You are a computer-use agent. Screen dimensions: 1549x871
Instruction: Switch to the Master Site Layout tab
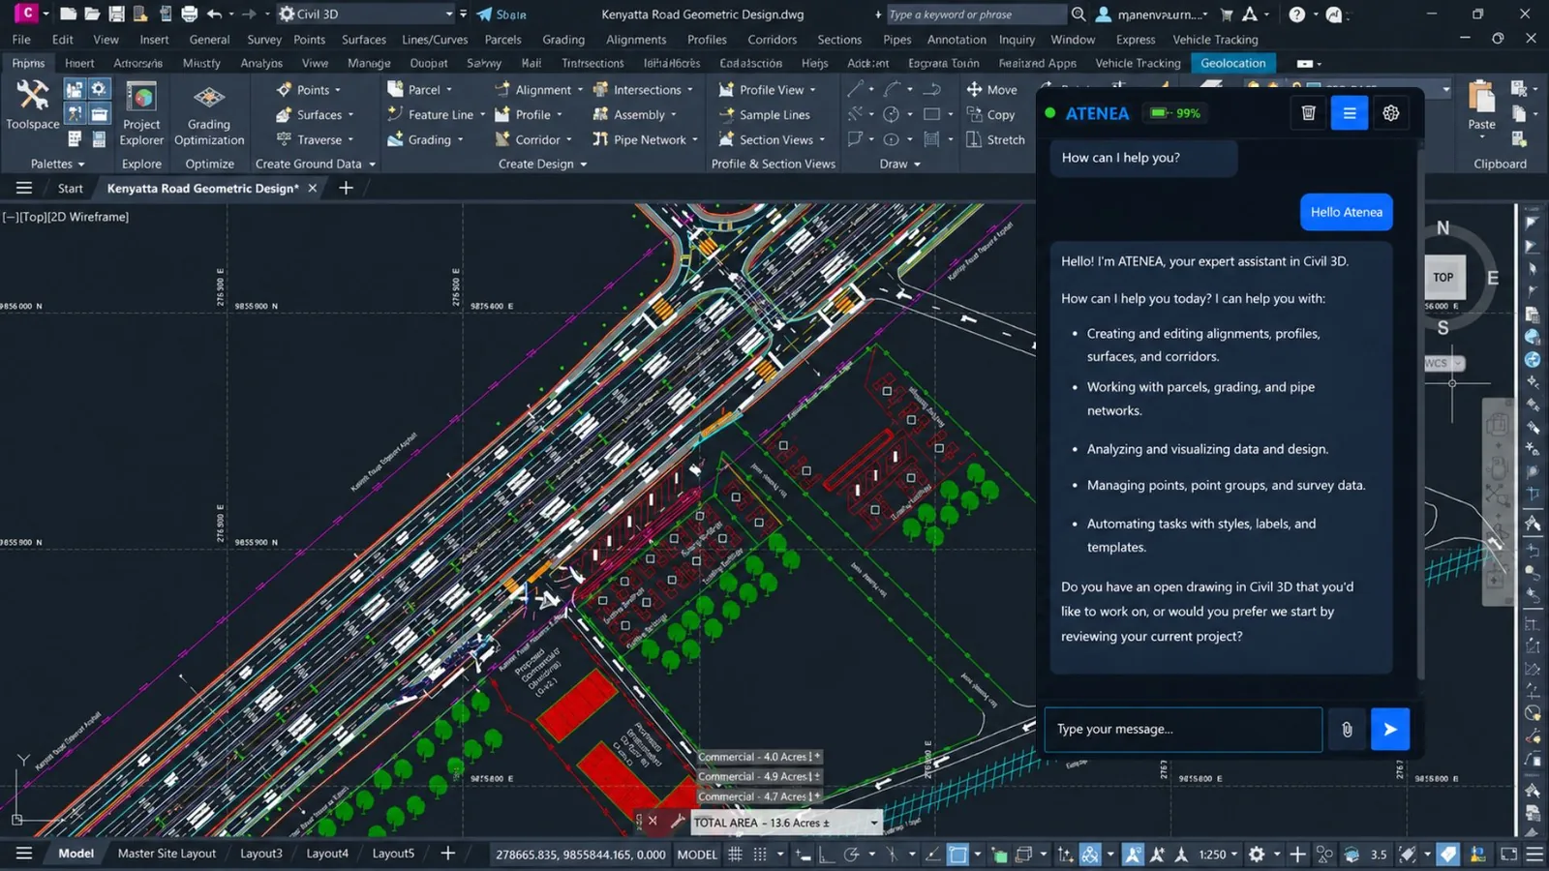(167, 854)
